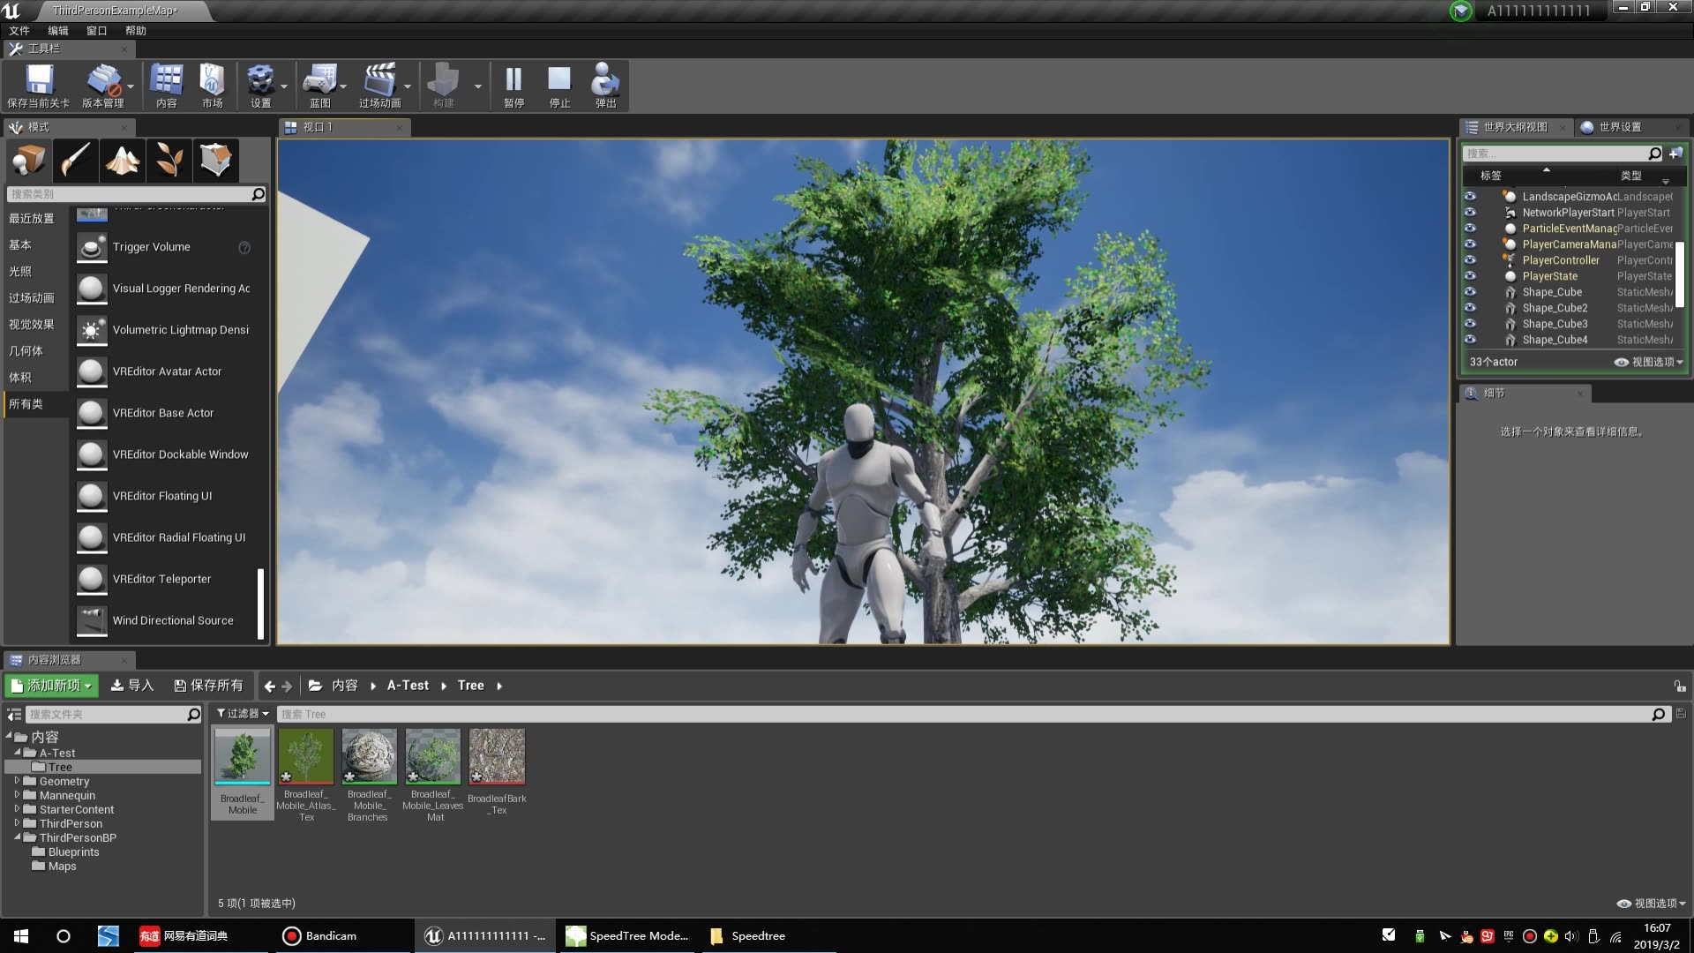Click 保存所有 in the Content Browser
The height and width of the screenshot is (953, 1694).
coord(210,685)
